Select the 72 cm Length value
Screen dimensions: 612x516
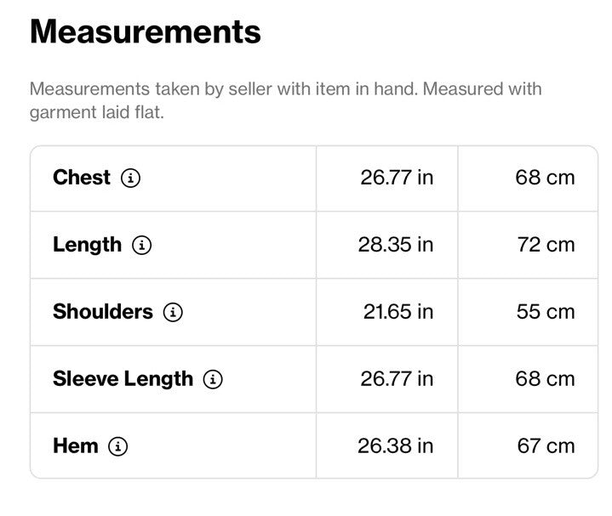pos(546,245)
